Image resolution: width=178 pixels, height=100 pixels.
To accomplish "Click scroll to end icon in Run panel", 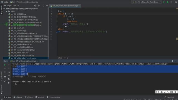I will tap(9, 76).
